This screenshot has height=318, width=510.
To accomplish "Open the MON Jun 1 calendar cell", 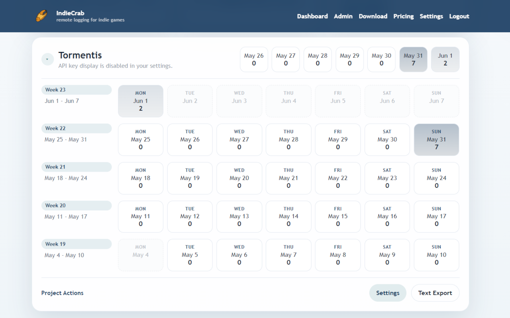I will 141,101.
